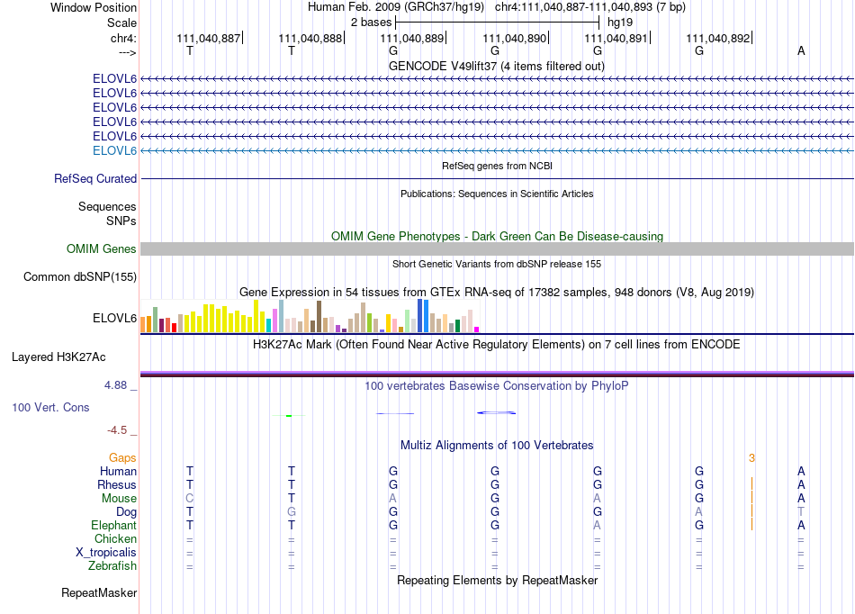Open 'Multiz Alignments of 100 Vertebrates' title
This screenshot has width=855, height=614.
497,445
